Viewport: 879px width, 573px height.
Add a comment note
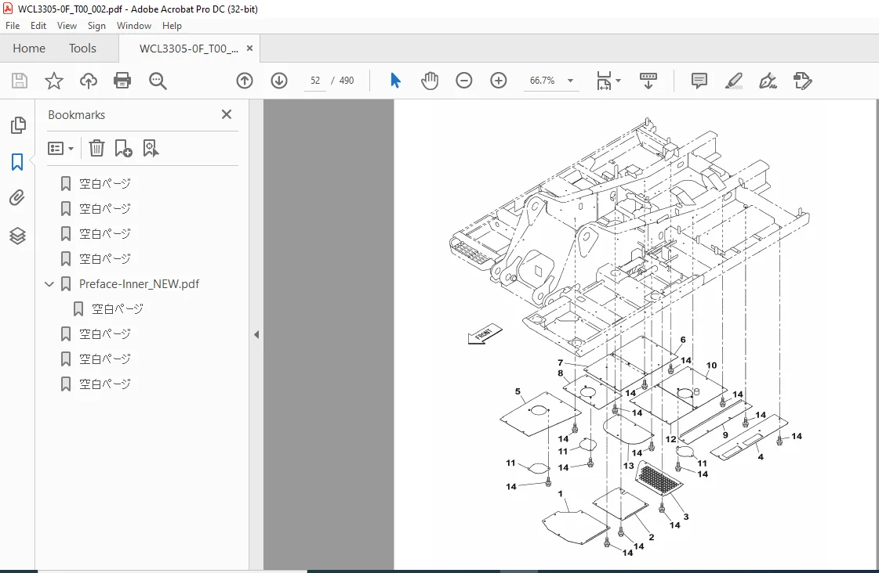(x=699, y=81)
